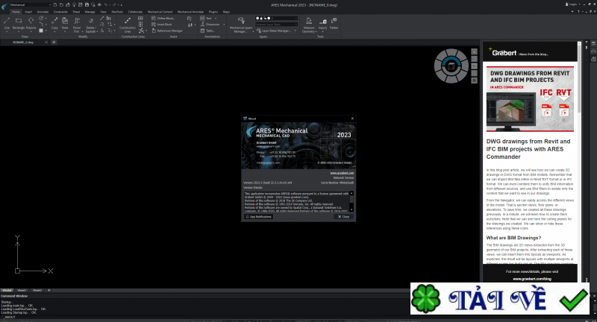
Task: Click the new drawing tab plus button
Action: click(x=54, y=42)
